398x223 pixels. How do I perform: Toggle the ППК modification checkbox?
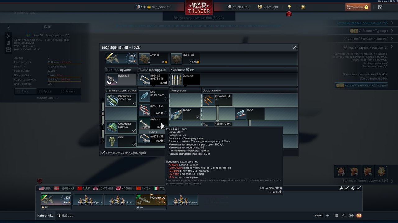click(x=134, y=144)
